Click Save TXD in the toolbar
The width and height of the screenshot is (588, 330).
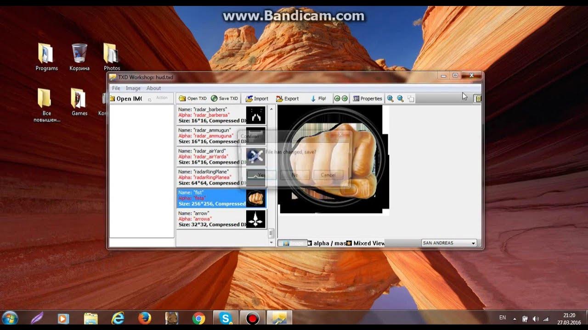[x=224, y=99]
